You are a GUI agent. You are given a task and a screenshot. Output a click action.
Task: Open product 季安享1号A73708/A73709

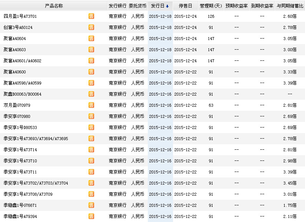point(28,194)
